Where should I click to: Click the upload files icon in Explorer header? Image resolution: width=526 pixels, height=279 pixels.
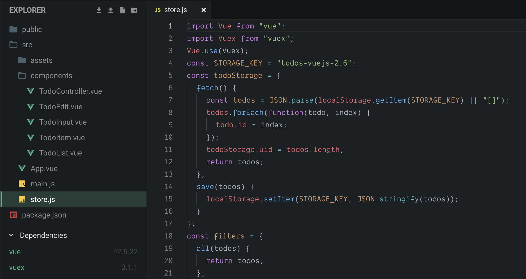pos(111,10)
